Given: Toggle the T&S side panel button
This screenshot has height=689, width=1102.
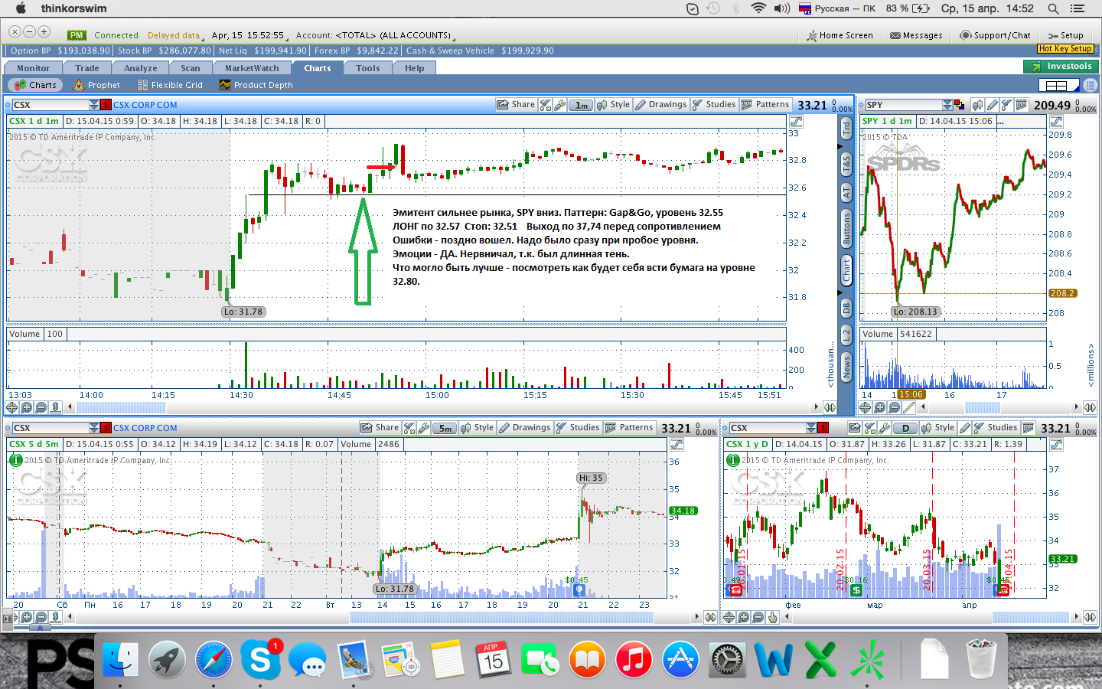Looking at the screenshot, I should click(846, 163).
